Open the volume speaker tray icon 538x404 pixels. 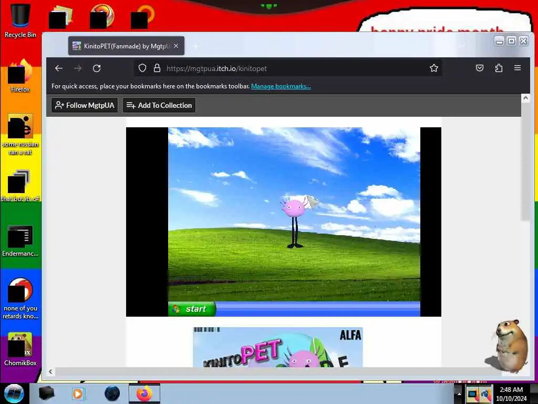pos(485,393)
